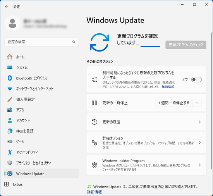Select アカウント in the sidebar
Viewport: 213px width, 196px height.
(41, 120)
